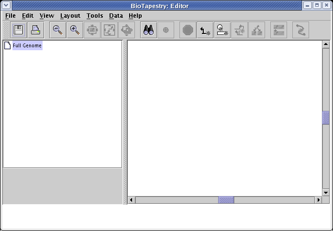Click the horizontal scrollbar thumb
This screenshot has width=333, height=231.
click(226, 200)
